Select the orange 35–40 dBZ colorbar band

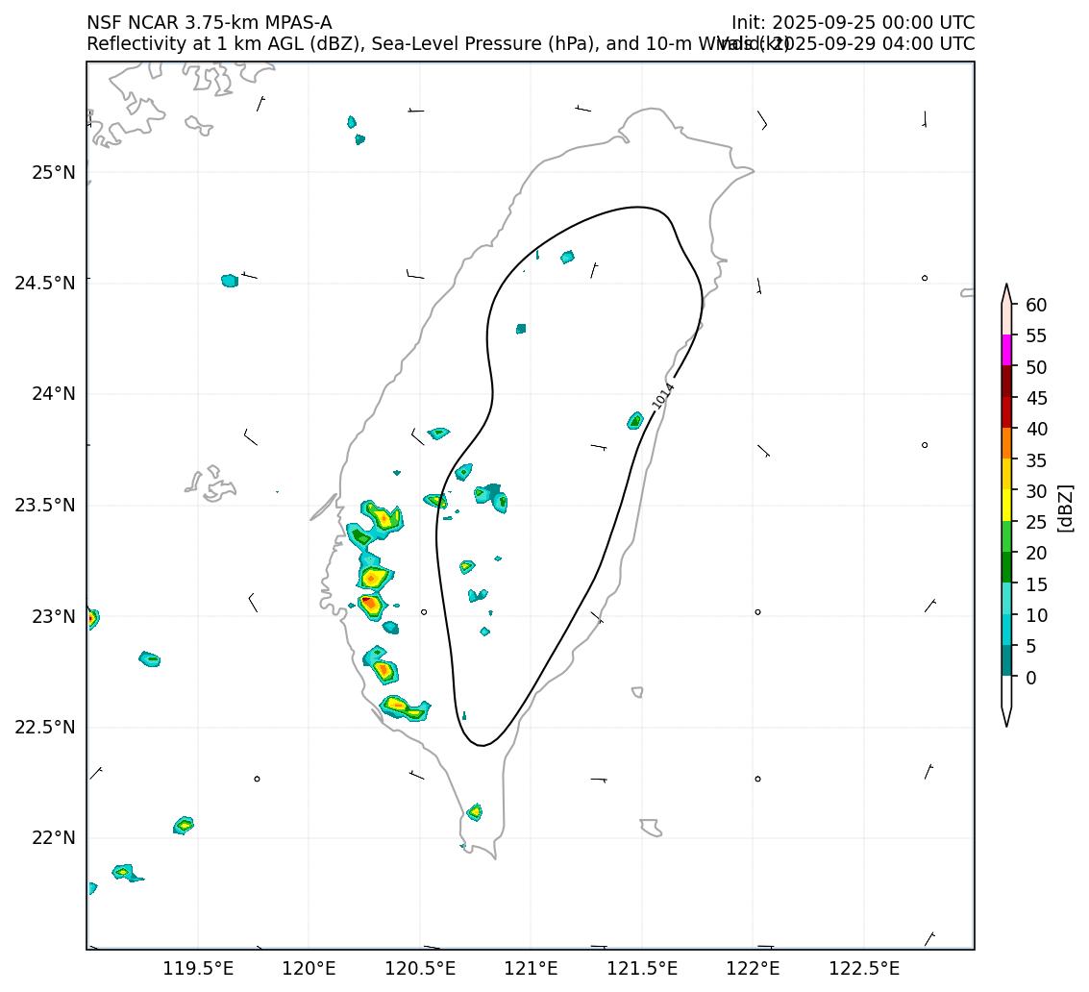tap(1006, 443)
